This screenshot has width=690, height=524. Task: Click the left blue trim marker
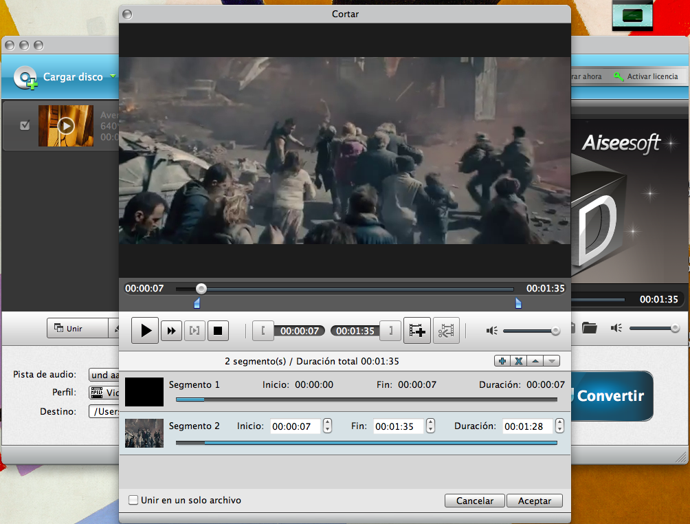point(197,303)
